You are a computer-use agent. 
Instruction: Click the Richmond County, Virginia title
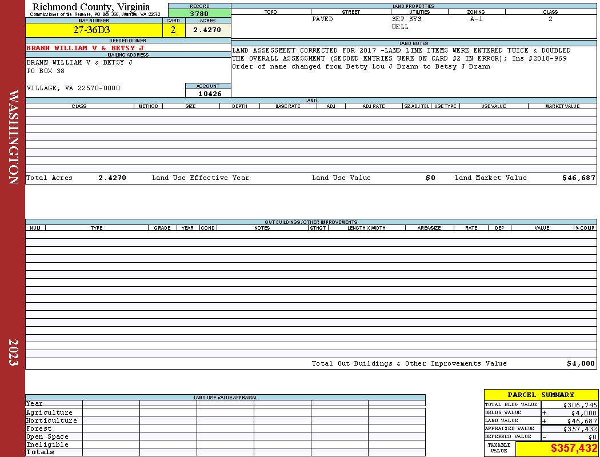(x=91, y=6)
